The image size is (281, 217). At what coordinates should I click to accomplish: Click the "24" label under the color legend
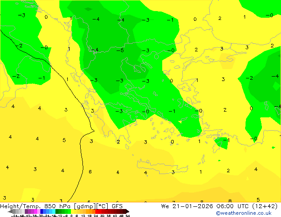click(x=96, y=216)
